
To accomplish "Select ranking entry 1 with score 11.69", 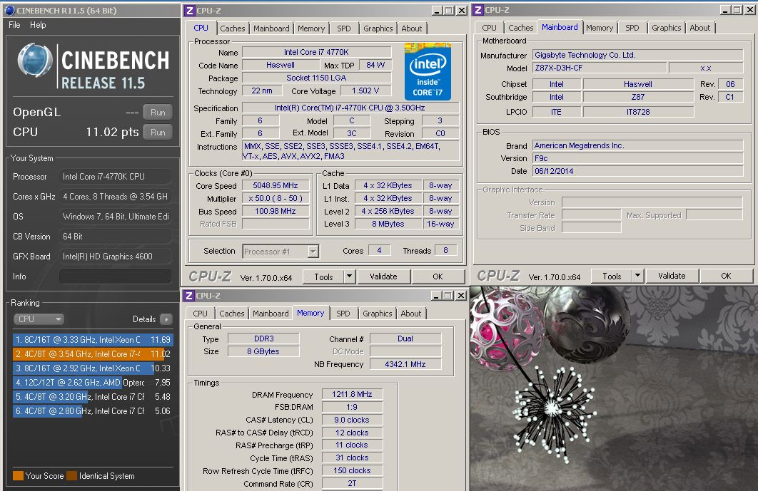I will click(93, 339).
